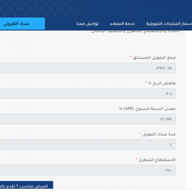
Task: Go to تواصل معنا menu item
Action: point(87,23)
